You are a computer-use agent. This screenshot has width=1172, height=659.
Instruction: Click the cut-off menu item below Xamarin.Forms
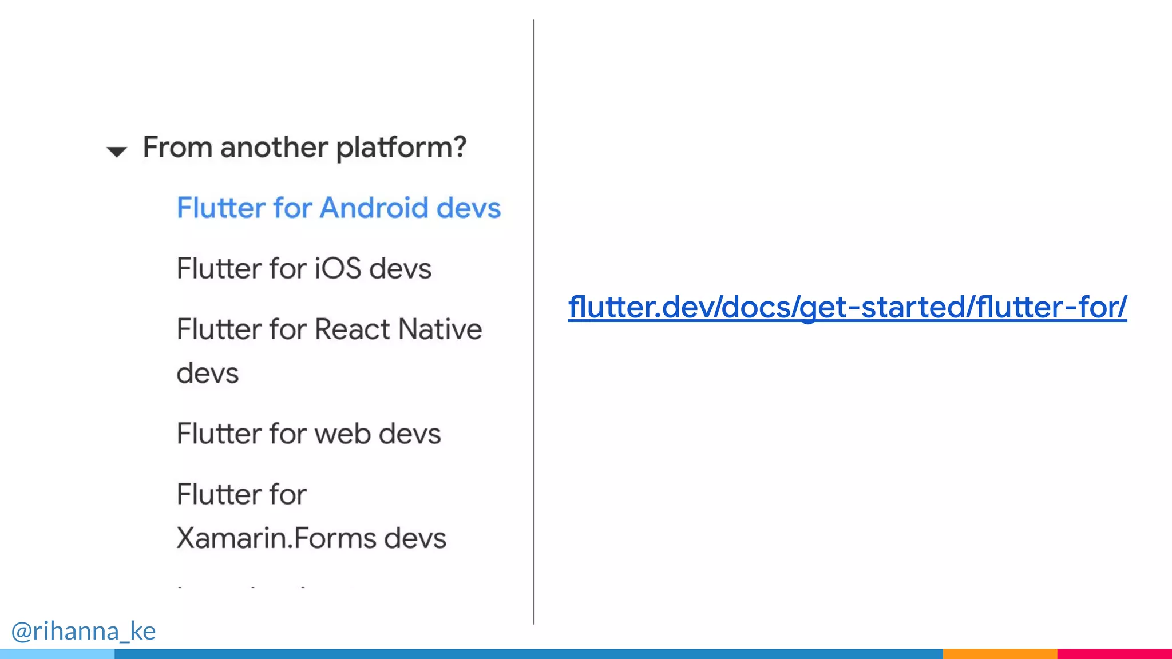(240, 586)
